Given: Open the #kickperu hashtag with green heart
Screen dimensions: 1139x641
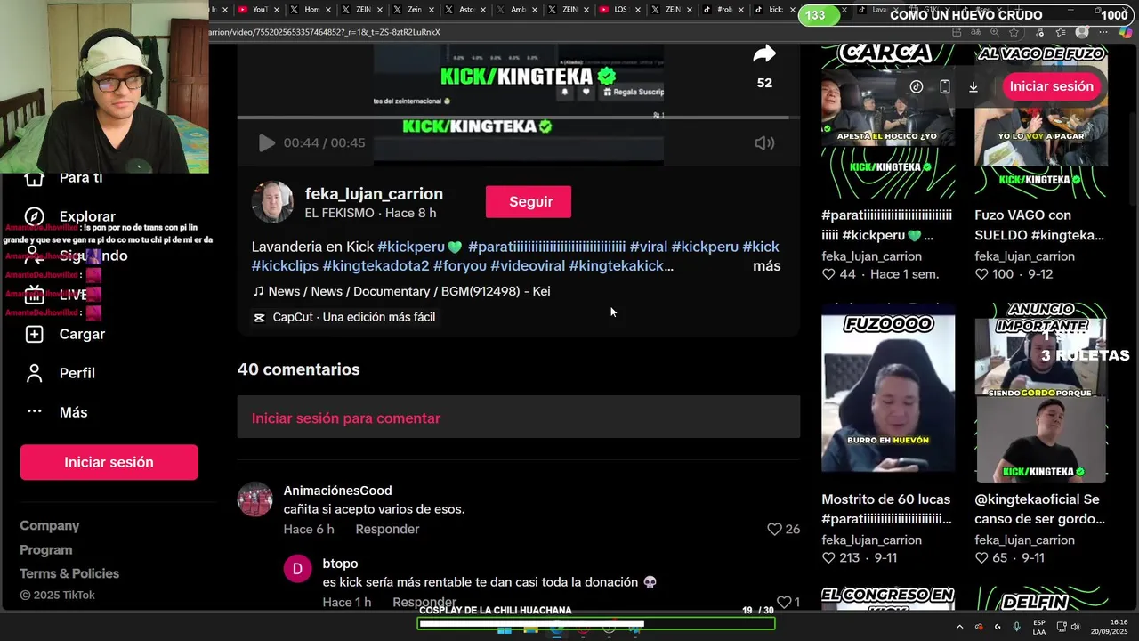Looking at the screenshot, I should point(420,247).
